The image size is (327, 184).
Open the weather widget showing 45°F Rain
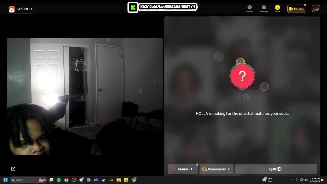267,180
